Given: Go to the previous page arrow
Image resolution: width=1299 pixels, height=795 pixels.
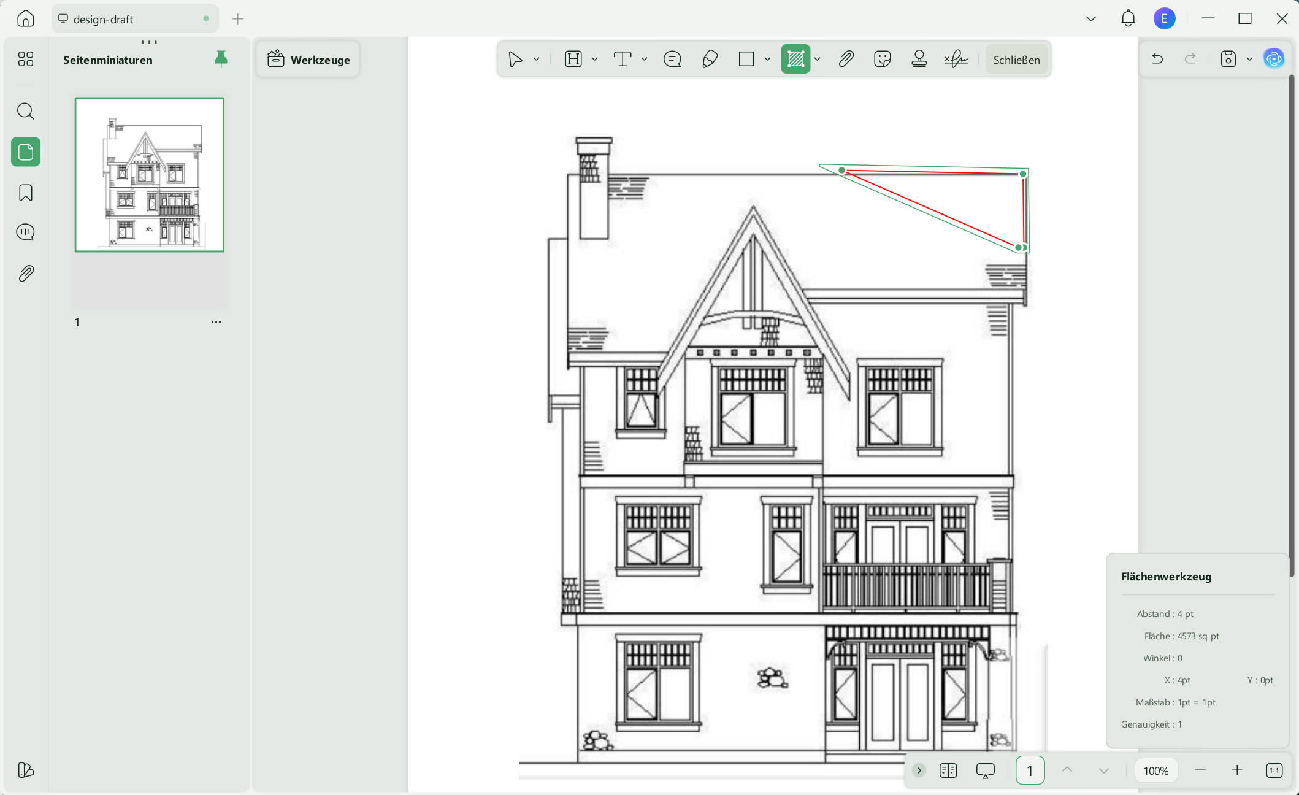Looking at the screenshot, I should [x=1067, y=770].
